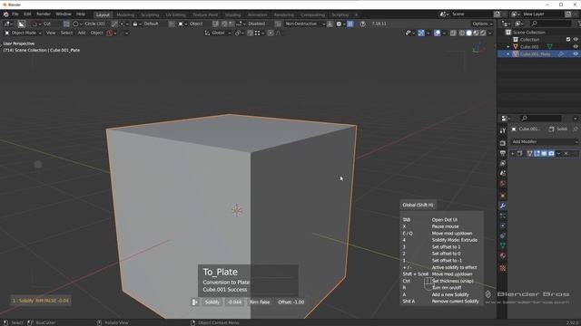Open the Render menu
Viewport: 581px width, 326px height.
pos(44,14)
